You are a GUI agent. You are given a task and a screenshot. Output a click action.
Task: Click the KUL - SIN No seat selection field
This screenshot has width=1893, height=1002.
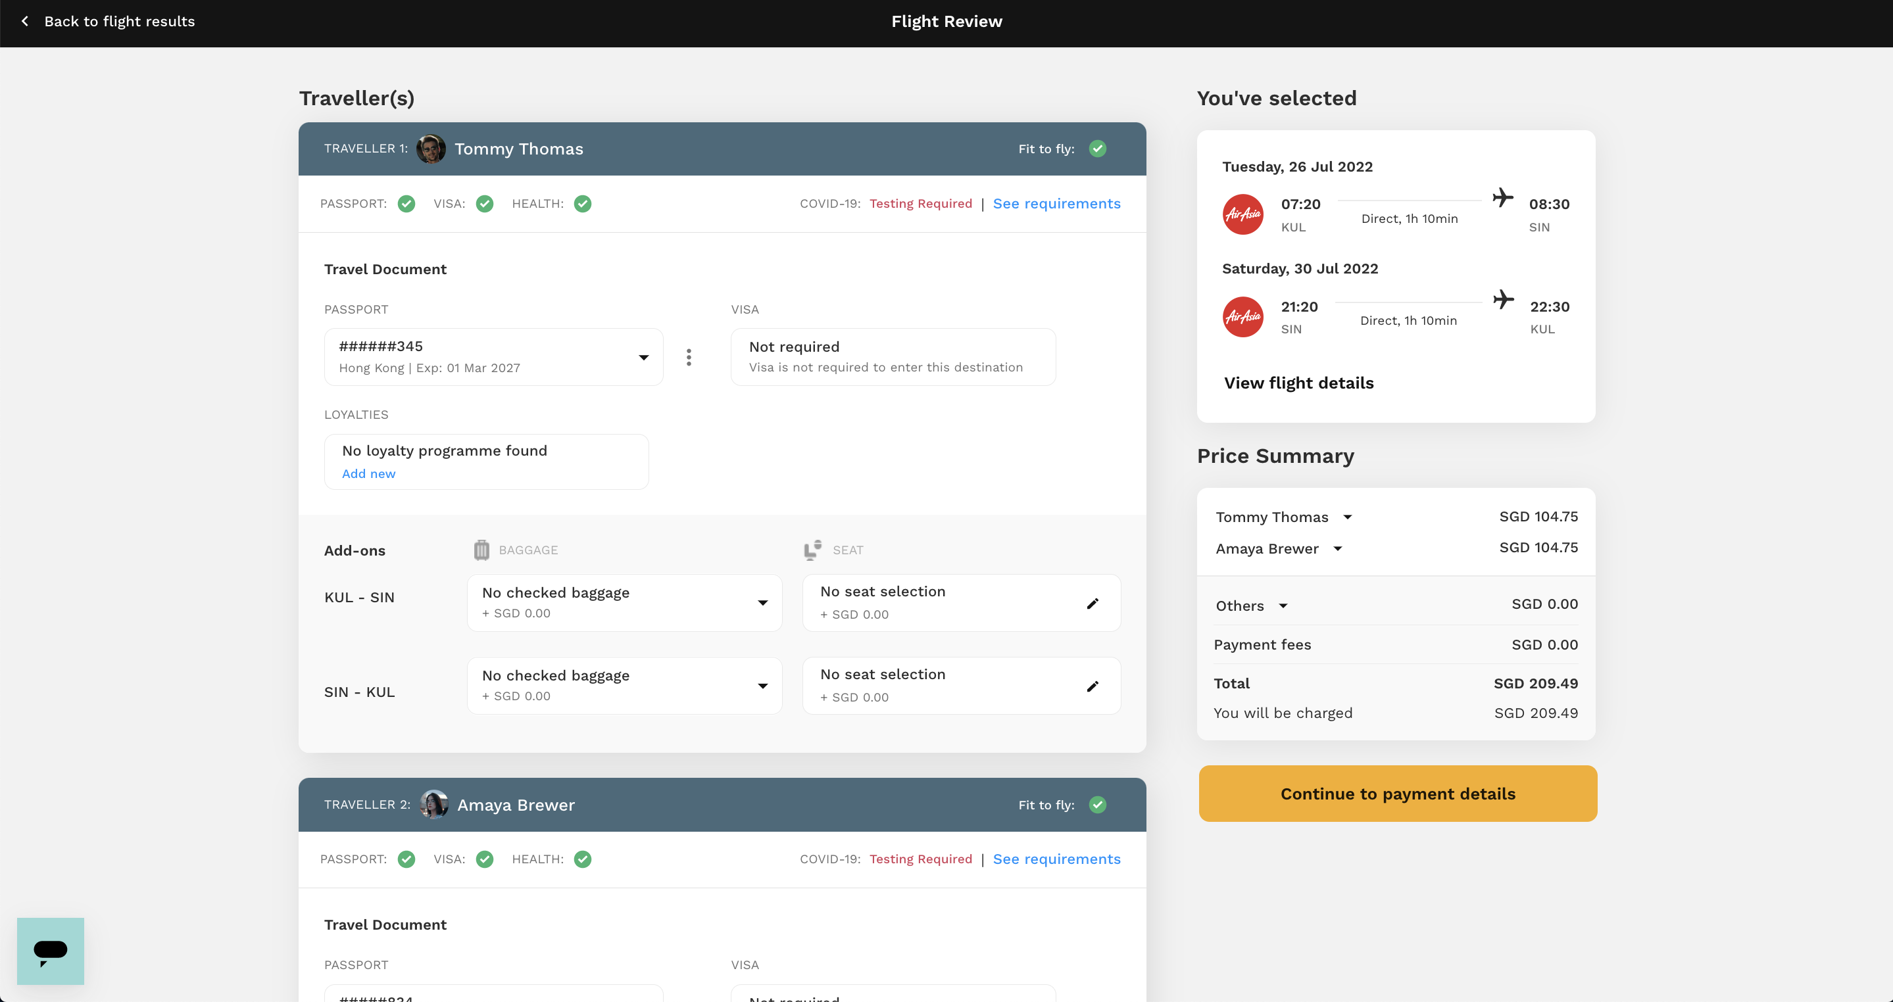pos(961,603)
